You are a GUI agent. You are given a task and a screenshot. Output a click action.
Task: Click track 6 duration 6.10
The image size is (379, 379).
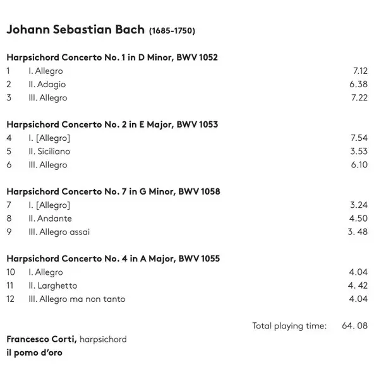pos(359,165)
